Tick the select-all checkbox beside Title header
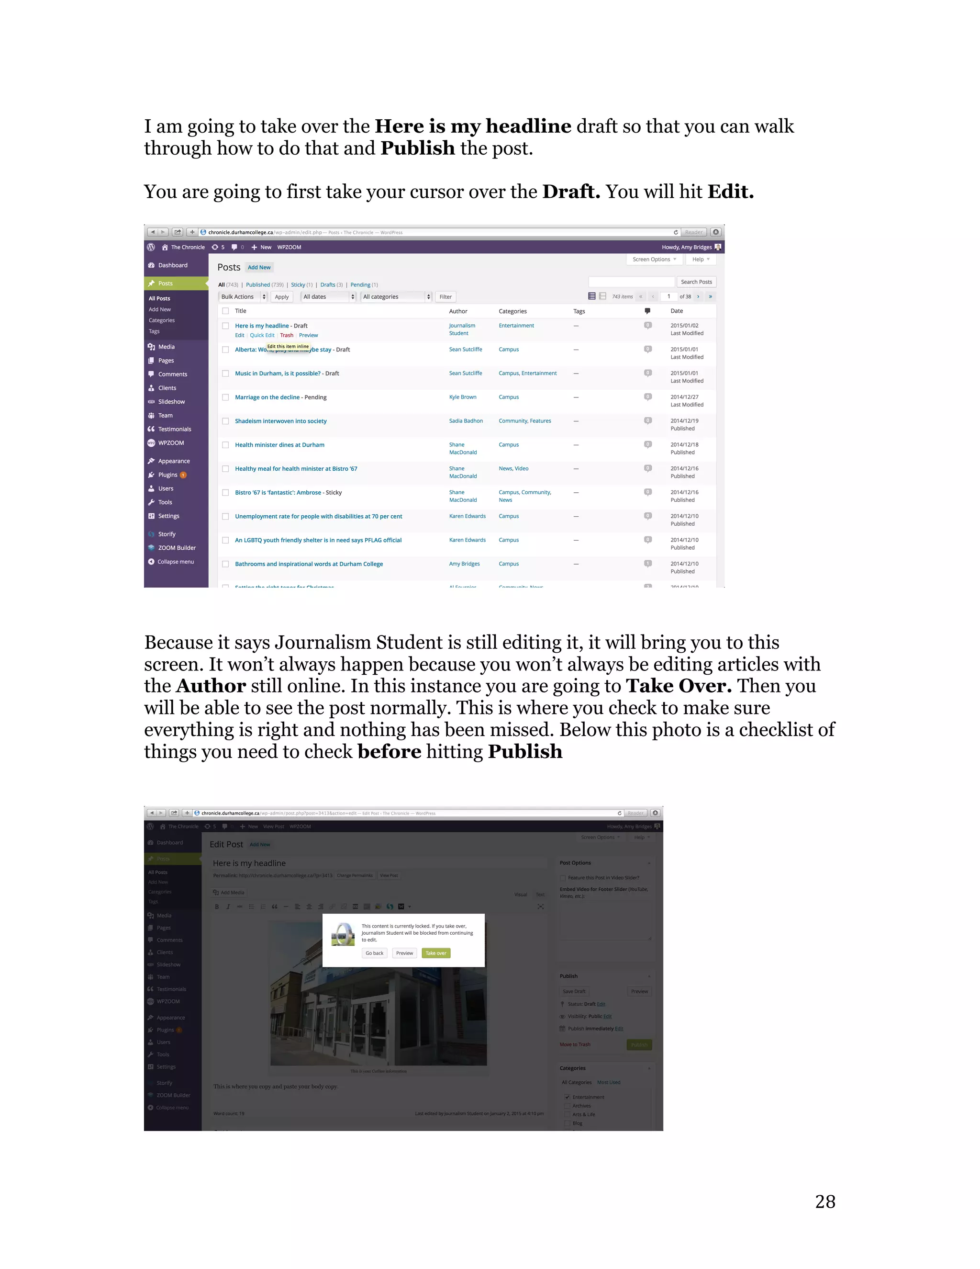The image size is (980, 1269). [225, 311]
